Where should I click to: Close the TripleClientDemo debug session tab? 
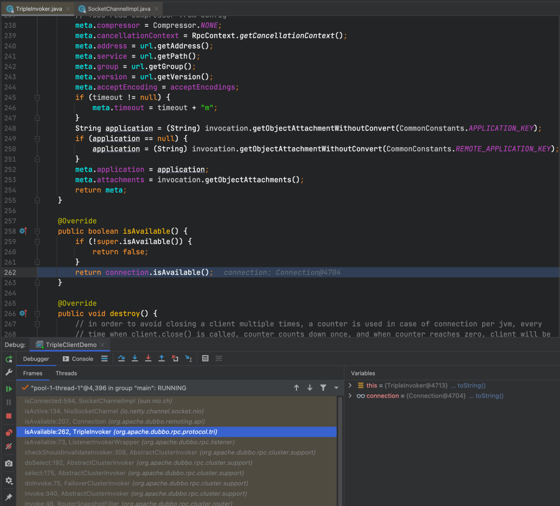[103, 345]
